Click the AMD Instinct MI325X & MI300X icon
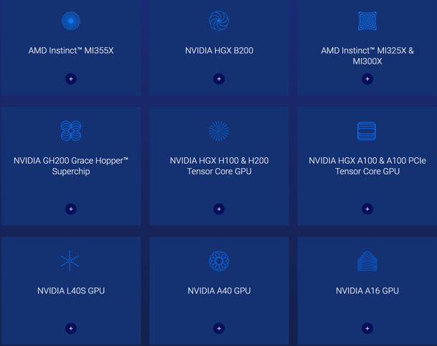Screen dimensions: 437x346 pos(367,21)
